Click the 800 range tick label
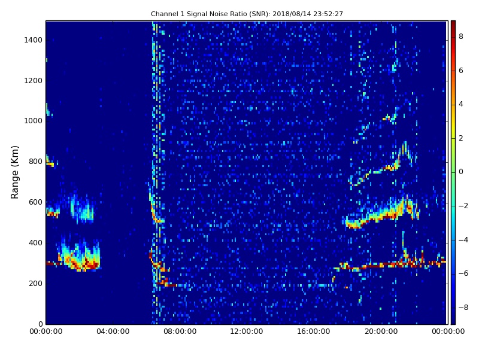This screenshot has width=479, height=359. 35,162
